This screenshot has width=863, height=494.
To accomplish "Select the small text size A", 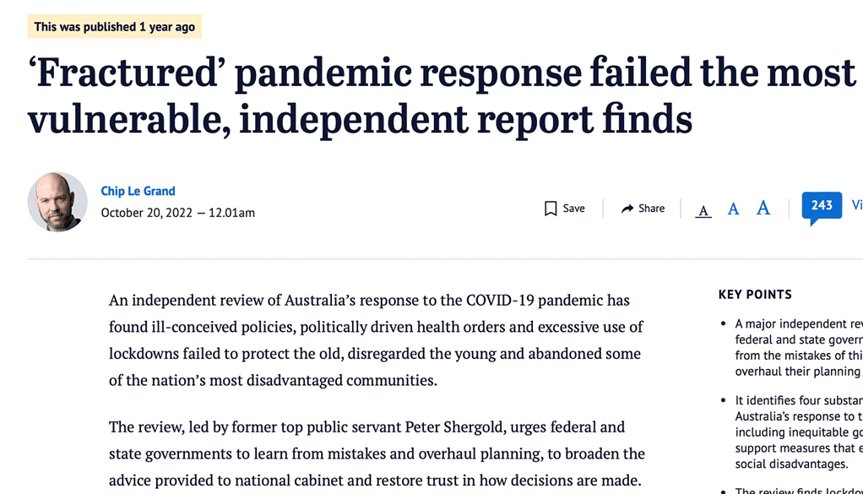I will (703, 211).
